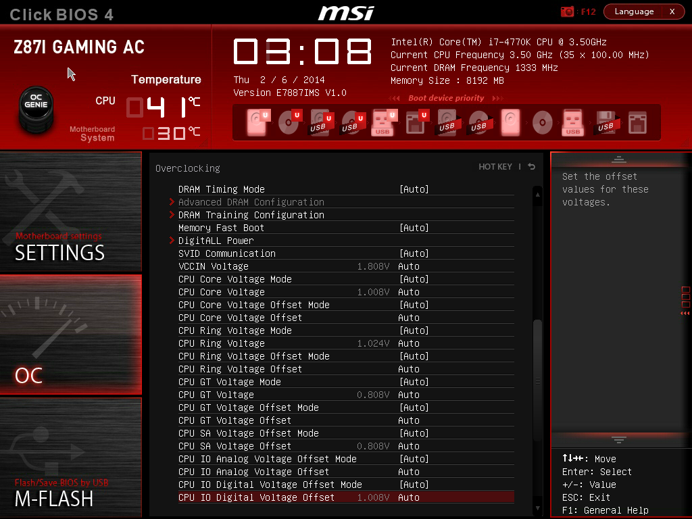Take a screenshot with the F12 camera icon
The width and height of the screenshot is (692, 519).
point(567,12)
